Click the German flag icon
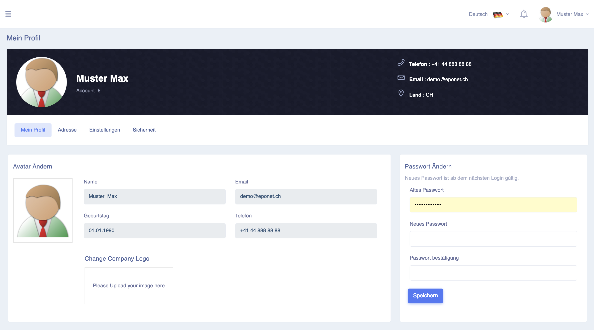This screenshot has width=594, height=330. click(x=498, y=14)
